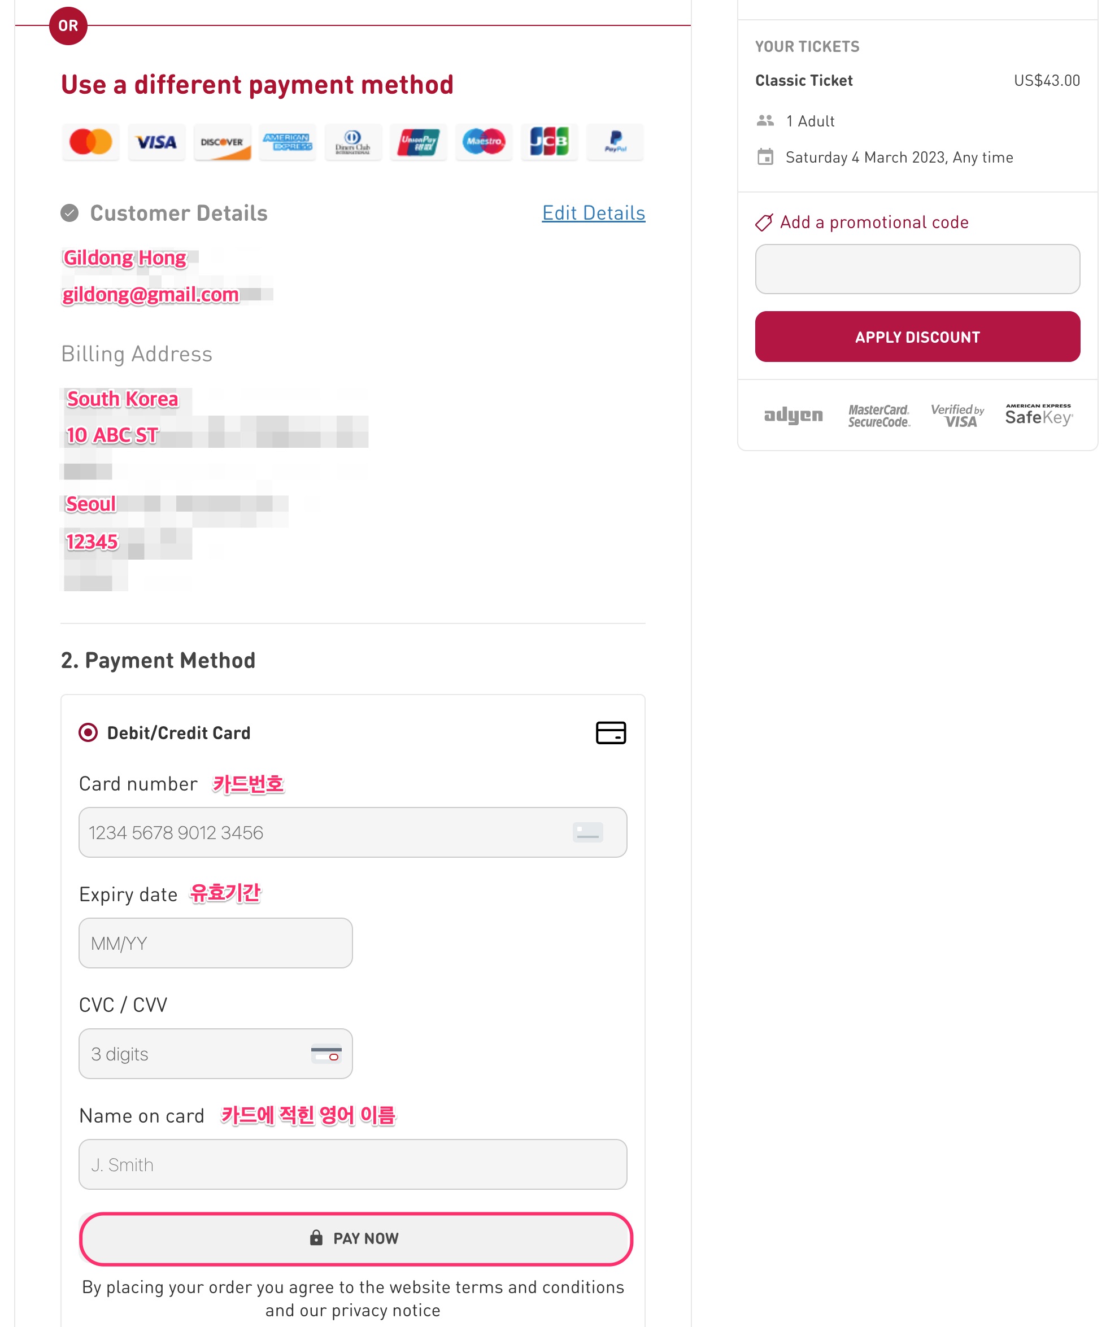Screen dimensions: 1106x1327
Task: Click the Adyen logo
Action: click(793, 415)
